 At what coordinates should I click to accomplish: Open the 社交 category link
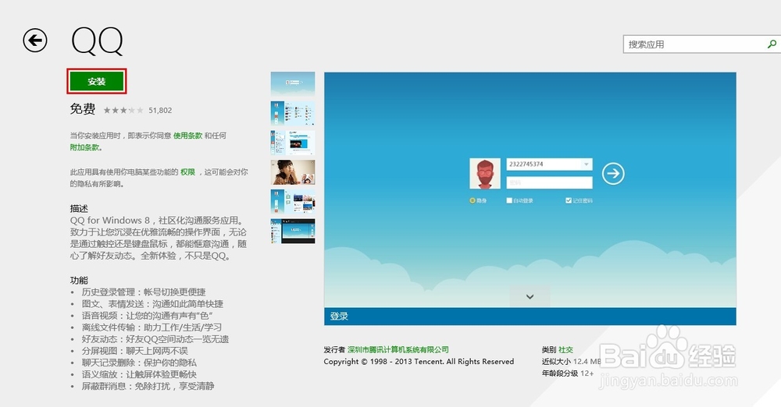click(565, 350)
